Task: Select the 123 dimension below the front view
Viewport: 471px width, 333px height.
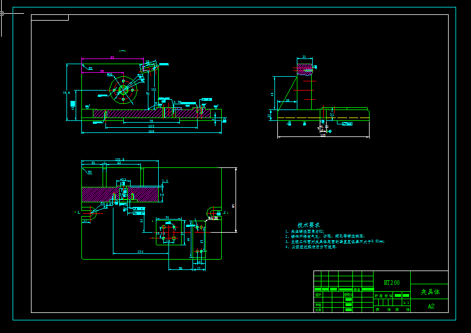Action: pyautogui.click(x=151, y=126)
